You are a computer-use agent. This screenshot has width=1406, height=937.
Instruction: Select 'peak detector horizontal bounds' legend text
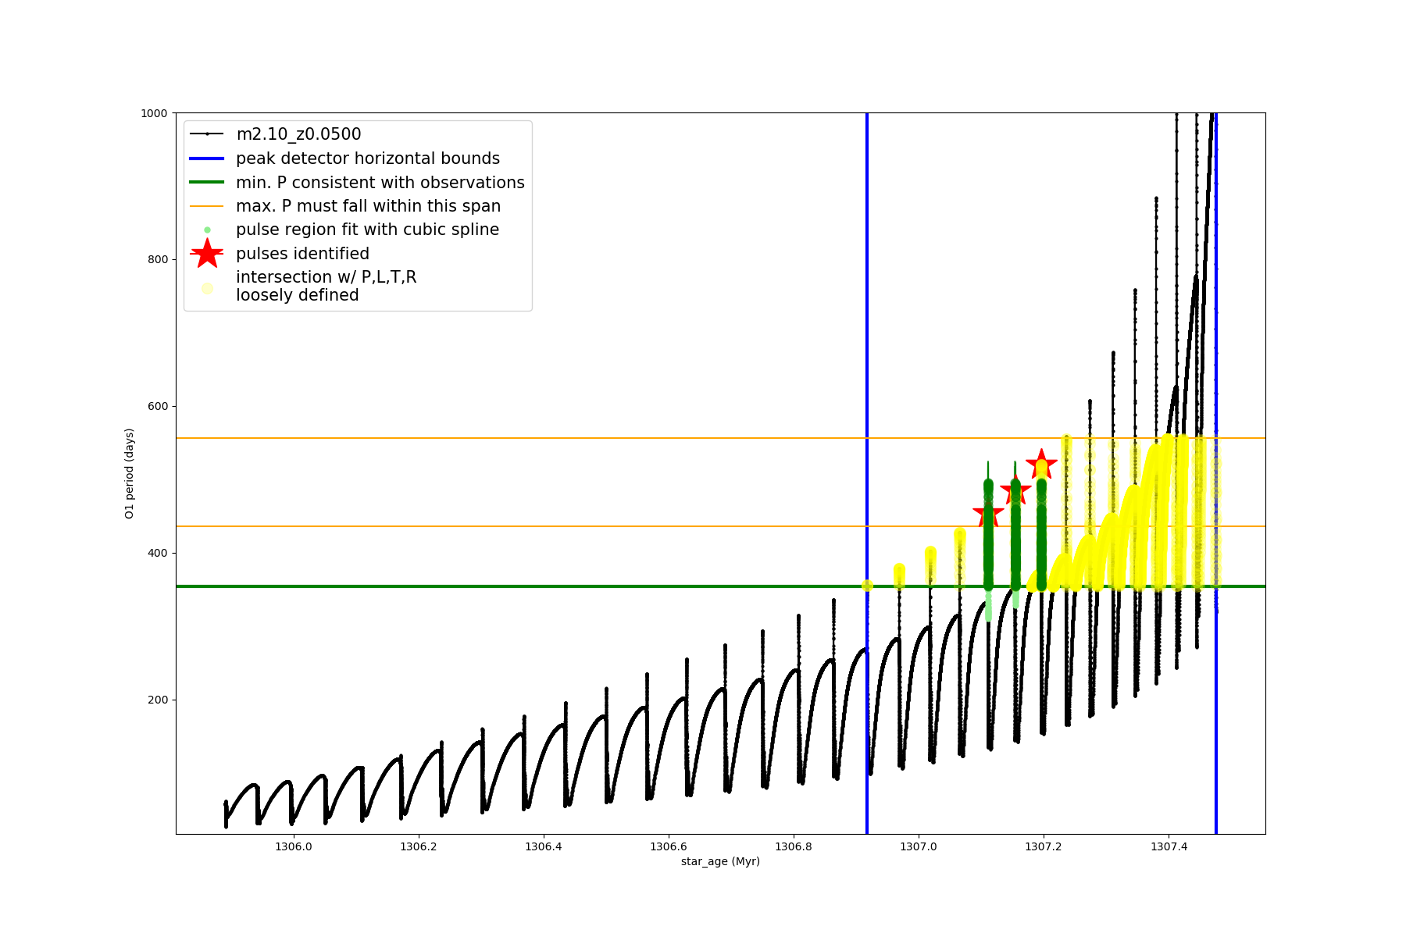point(367,159)
